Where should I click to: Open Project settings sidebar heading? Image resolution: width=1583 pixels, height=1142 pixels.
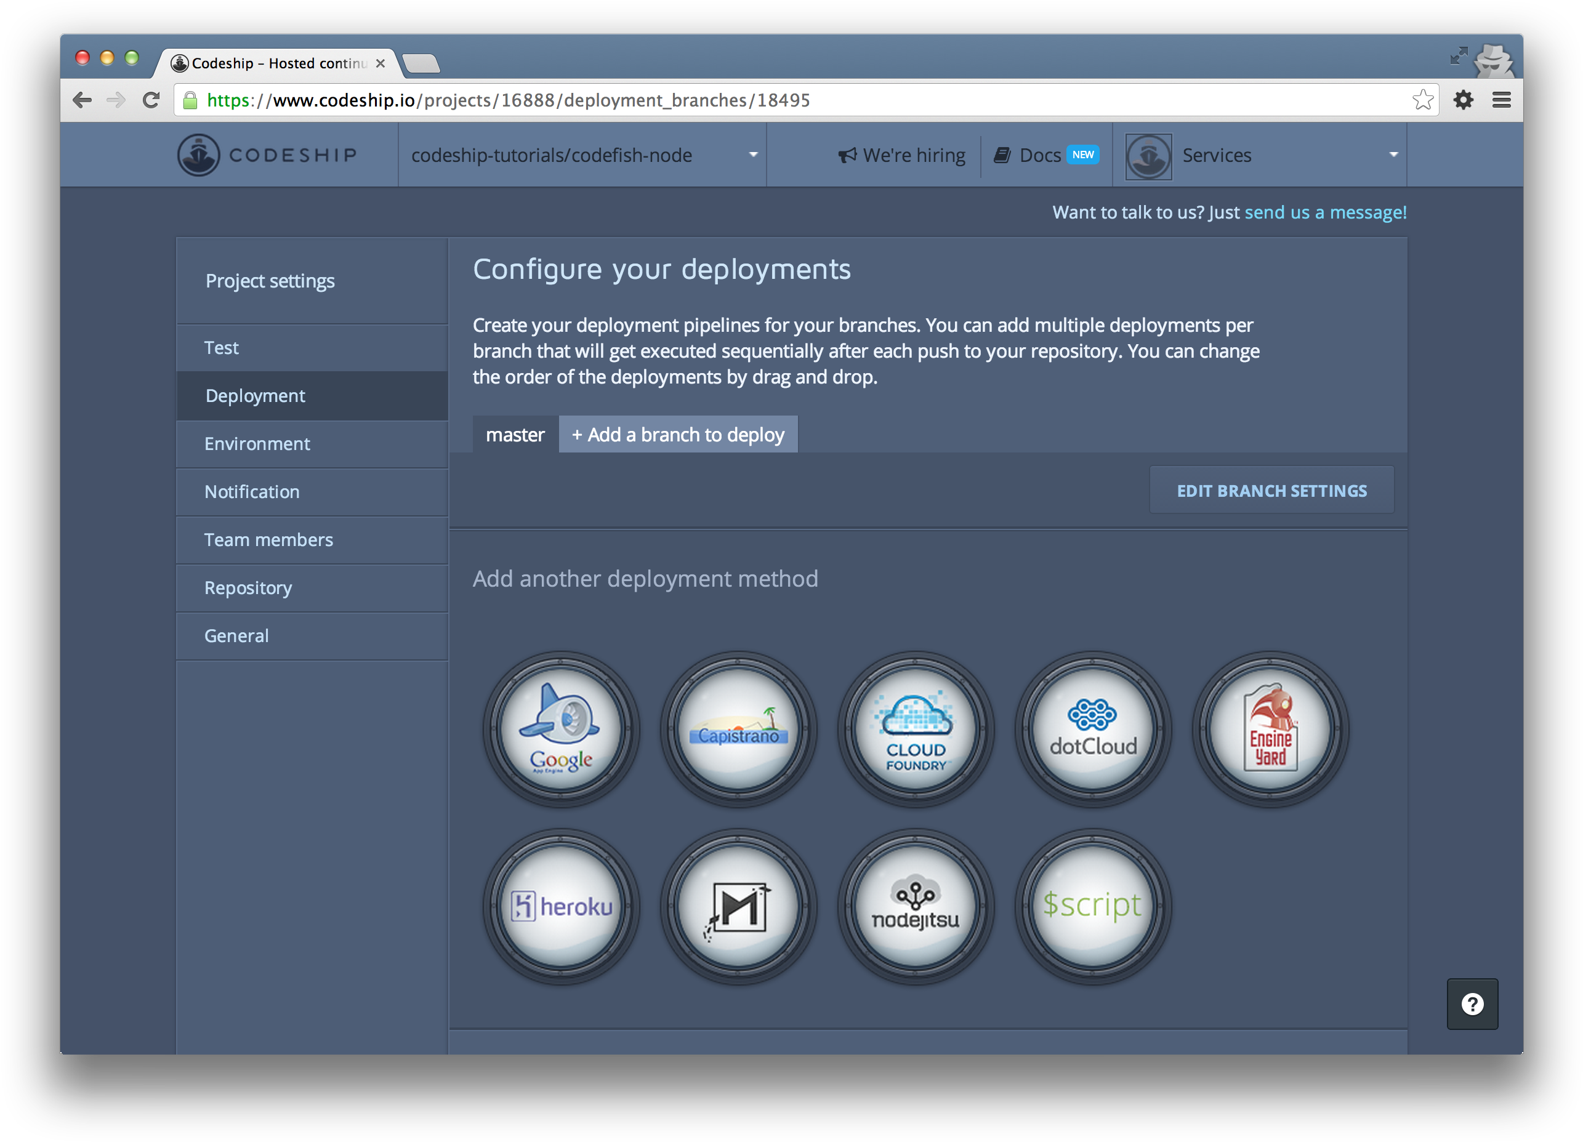pyautogui.click(x=270, y=281)
